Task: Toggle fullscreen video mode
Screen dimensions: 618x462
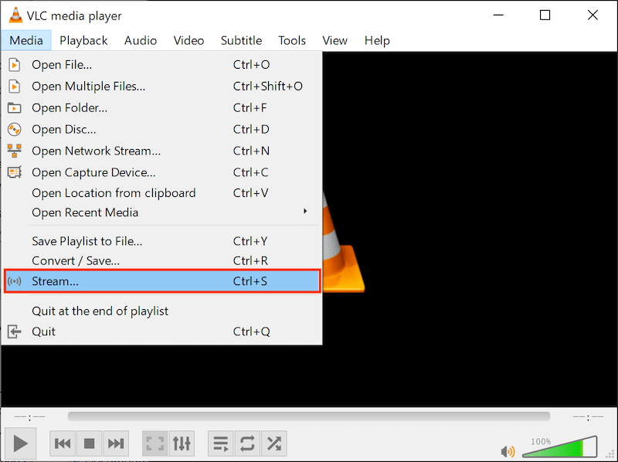Action: pyautogui.click(x=155, y=443)
